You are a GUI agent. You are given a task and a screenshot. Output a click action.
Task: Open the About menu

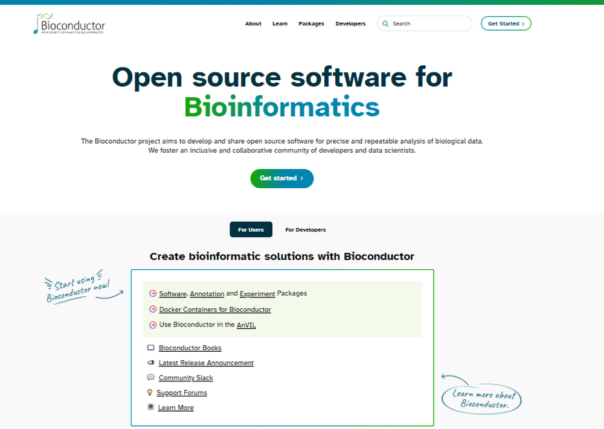[x=253, y=24]
